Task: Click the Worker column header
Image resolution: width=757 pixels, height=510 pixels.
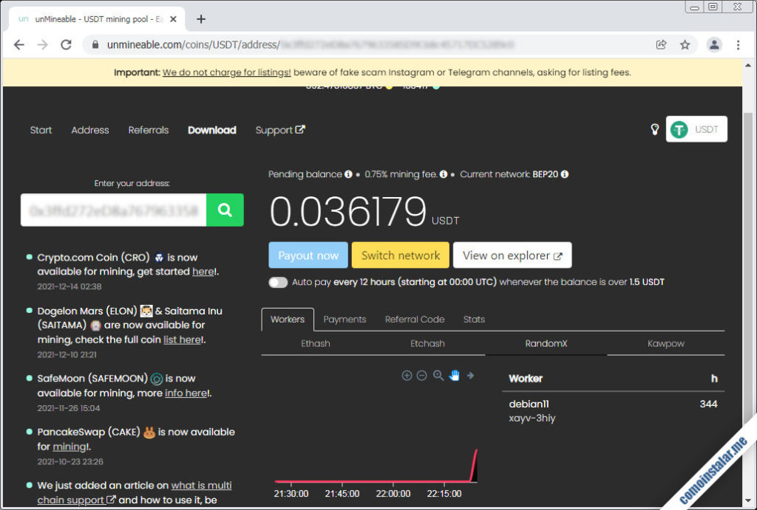Action: [526, 379]
